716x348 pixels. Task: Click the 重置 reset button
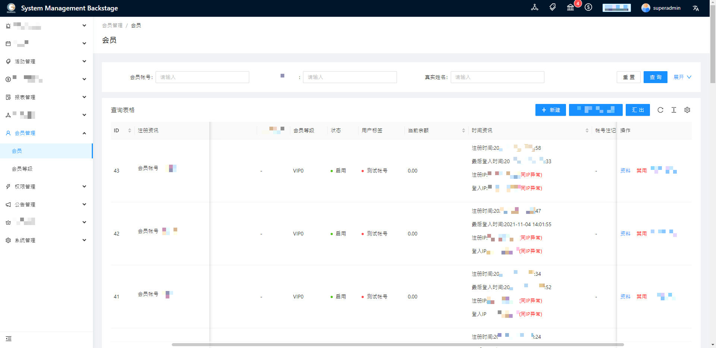click(629, 77)
